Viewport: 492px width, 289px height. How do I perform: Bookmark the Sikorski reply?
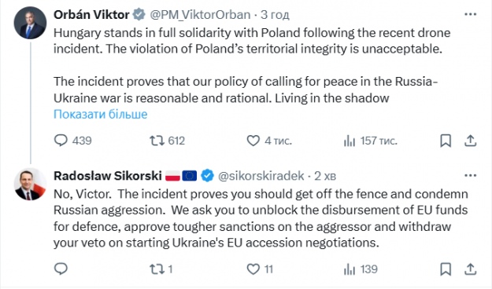coord(446,269)
